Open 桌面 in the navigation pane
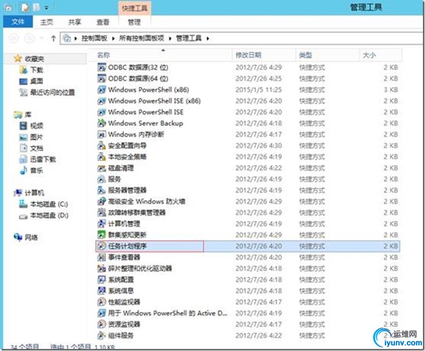The height and width of the screenshot is (351, 425). (37, 81)
